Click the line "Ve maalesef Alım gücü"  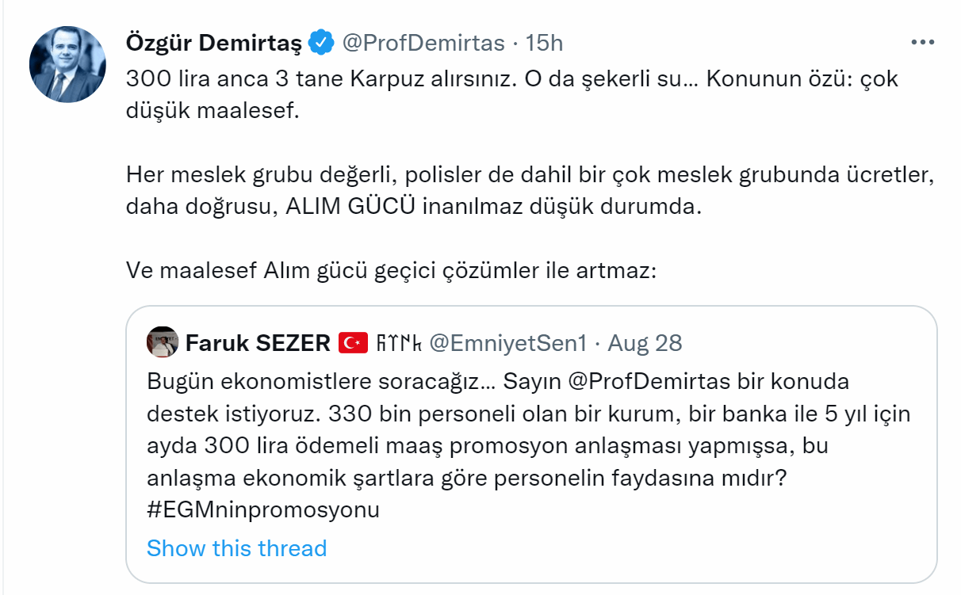tap(392, 270)
